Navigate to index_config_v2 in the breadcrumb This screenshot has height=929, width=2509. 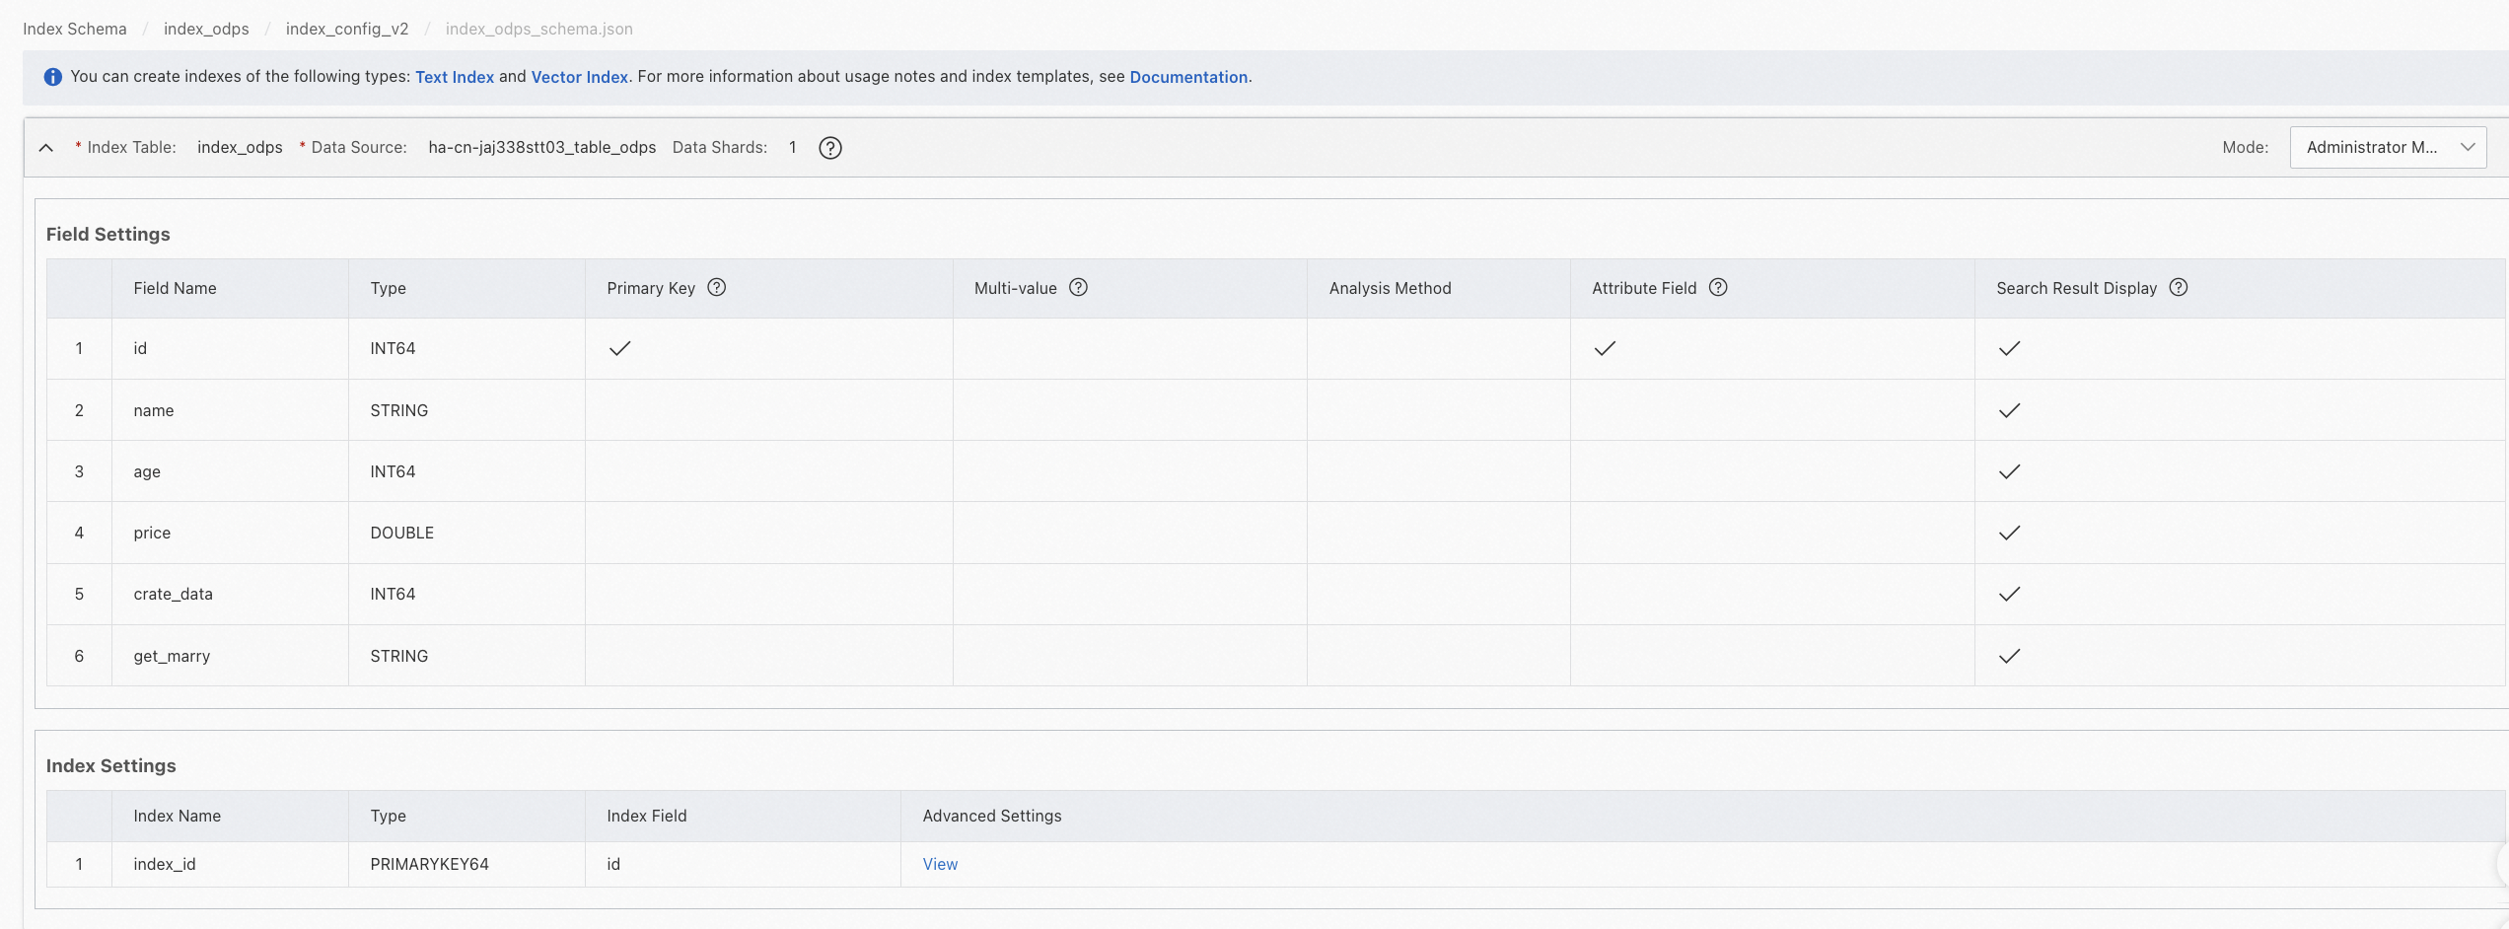(347, 29)
